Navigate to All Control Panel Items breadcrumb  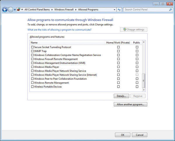coord(37,10)
